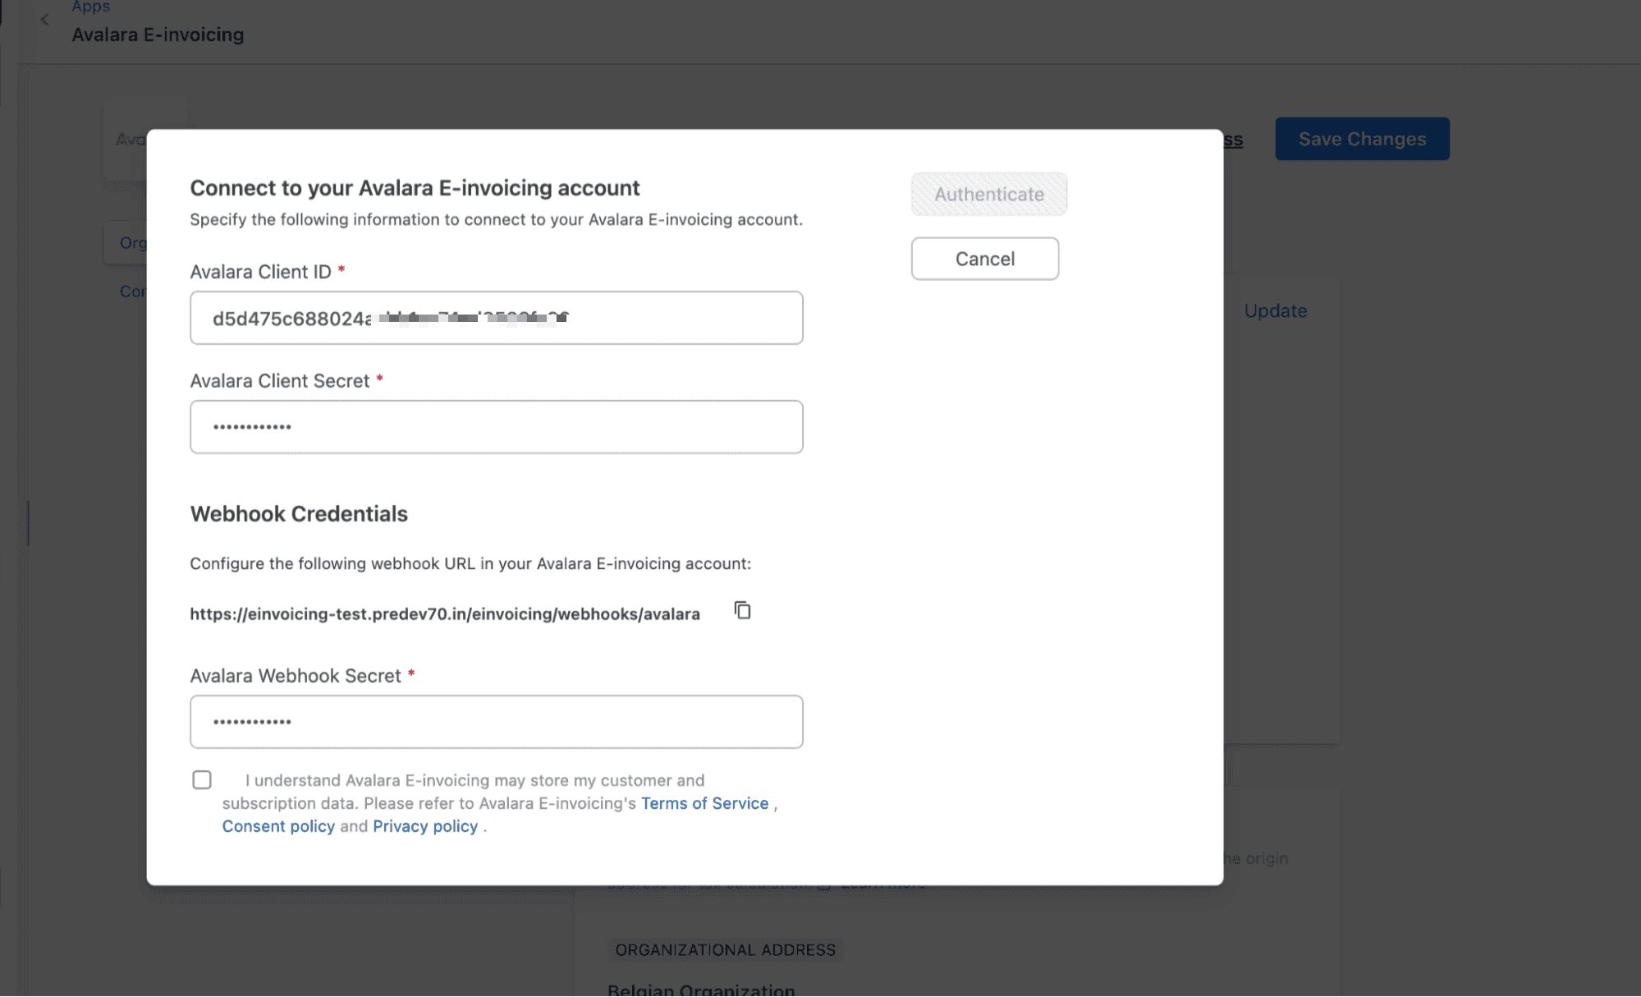The width and height of the screenshot is (1641, 997).
Task: Focus the Avalara Client ID field
Action: click(x=496, y=318)
